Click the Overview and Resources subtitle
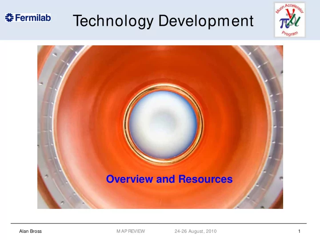This screenshot has width=320, height=240. pos(169,179)
